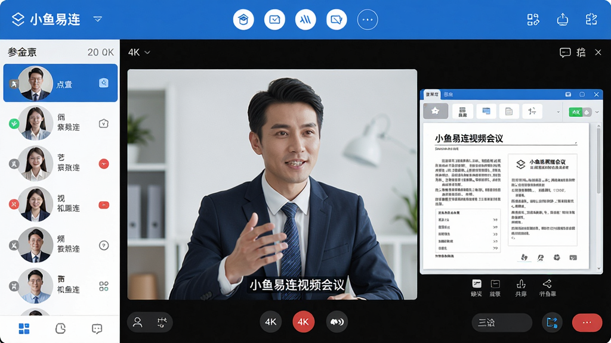Screen dimensions: 611x343
Task: Click the document heading 小鱼易连视频会议
Action: tap(469, 138)
